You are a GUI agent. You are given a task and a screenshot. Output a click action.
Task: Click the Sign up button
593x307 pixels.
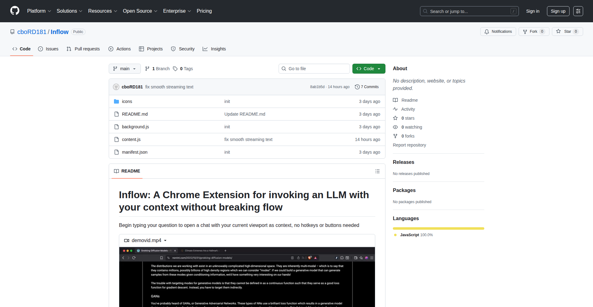pyautogui.click(x=558, y=11)
